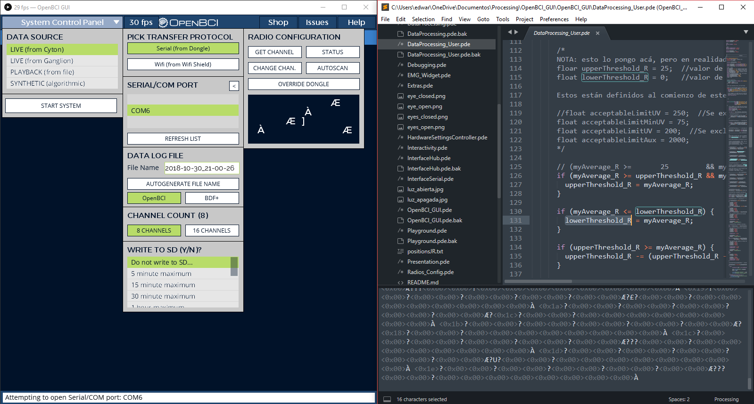
Task: Click the image icon beside eye_closed.png
Action: click(x=400, y=96)
